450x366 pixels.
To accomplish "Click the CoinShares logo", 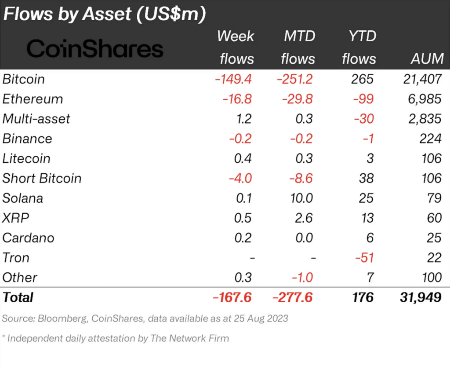I will [95, 49].
